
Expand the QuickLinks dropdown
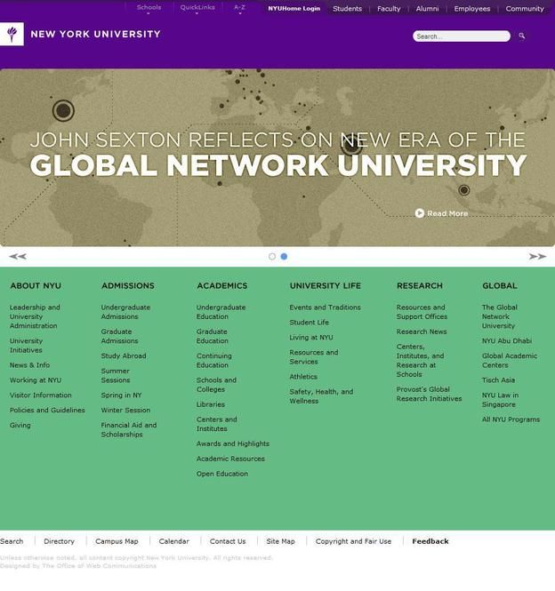(x=197, y=7)
